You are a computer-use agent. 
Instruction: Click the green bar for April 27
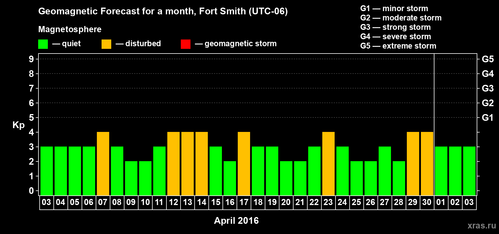[x=385, y=171]
